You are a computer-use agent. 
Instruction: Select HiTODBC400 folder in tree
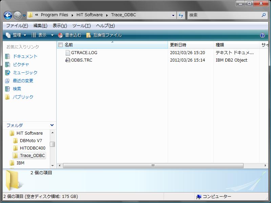pos(33,148)
